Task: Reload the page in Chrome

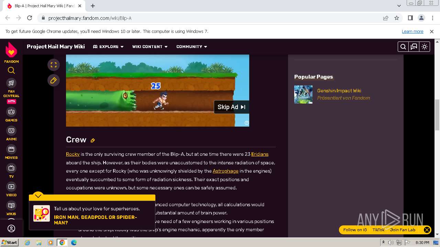Action: coord(30,18)
